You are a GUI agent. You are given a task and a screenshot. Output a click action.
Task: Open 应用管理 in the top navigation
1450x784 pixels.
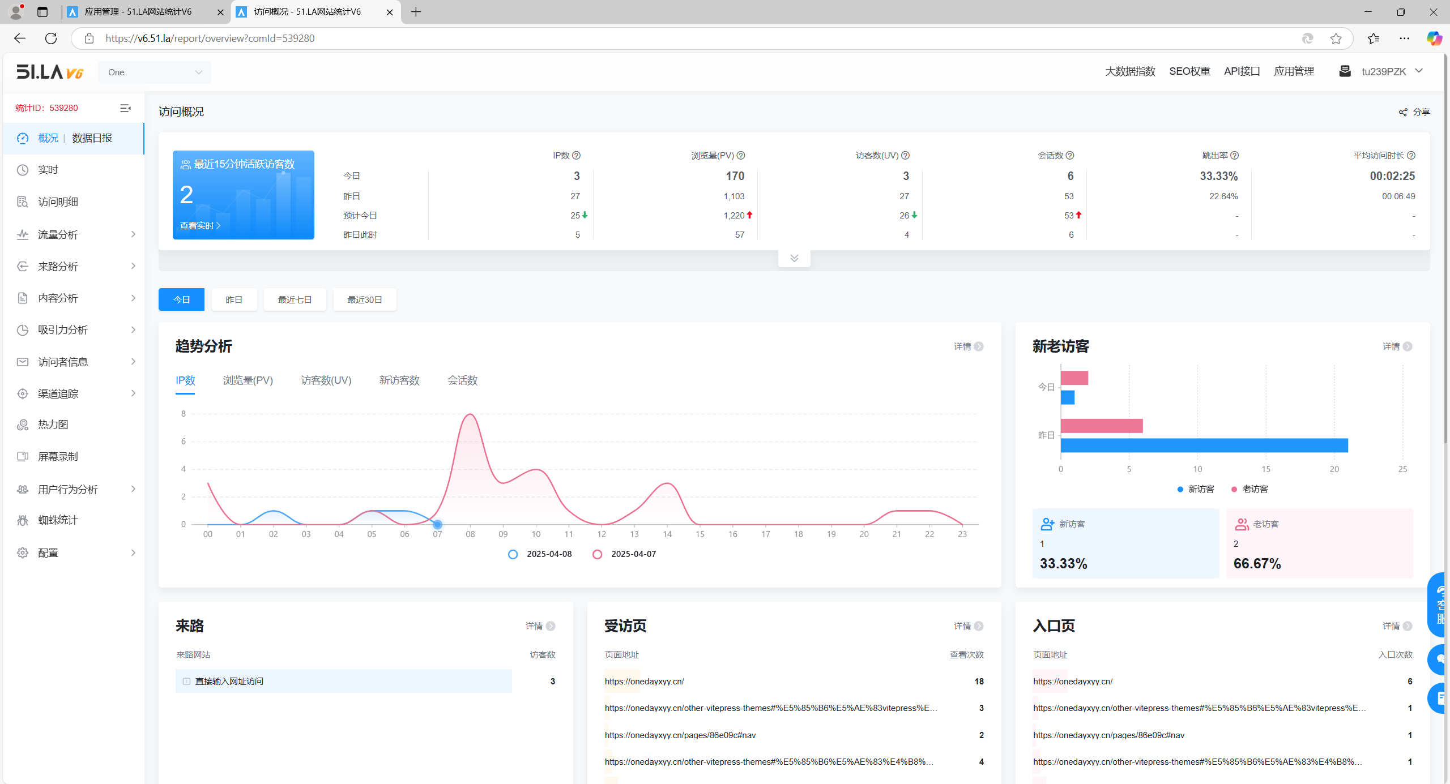pyautogui.click(x=1294, y=71)
